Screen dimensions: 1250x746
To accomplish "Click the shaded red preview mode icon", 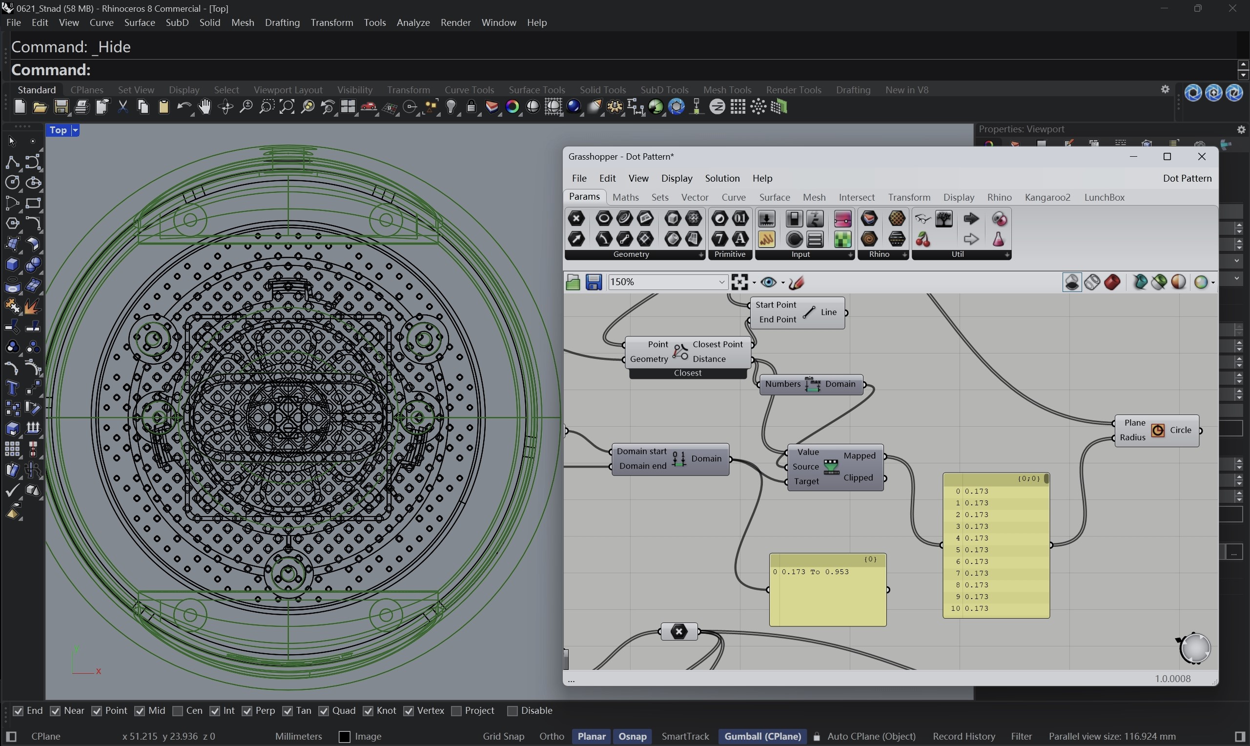I will [1112, 283].
